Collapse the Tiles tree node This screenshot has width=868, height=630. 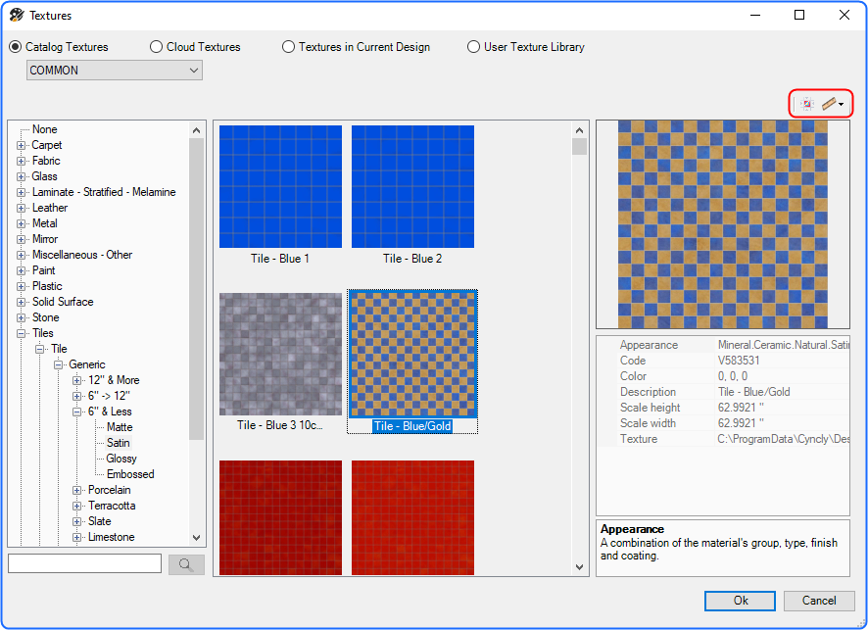point(21,333)
